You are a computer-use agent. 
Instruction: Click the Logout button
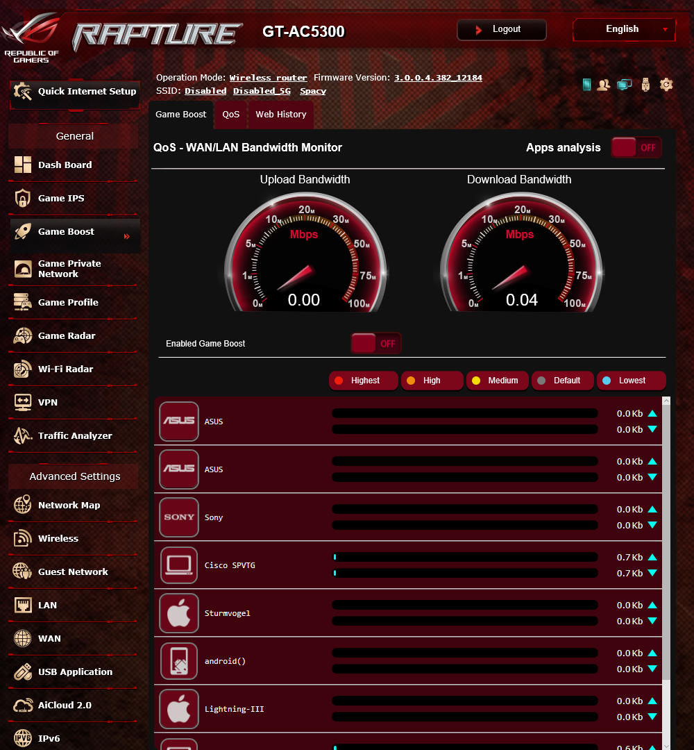501,29
